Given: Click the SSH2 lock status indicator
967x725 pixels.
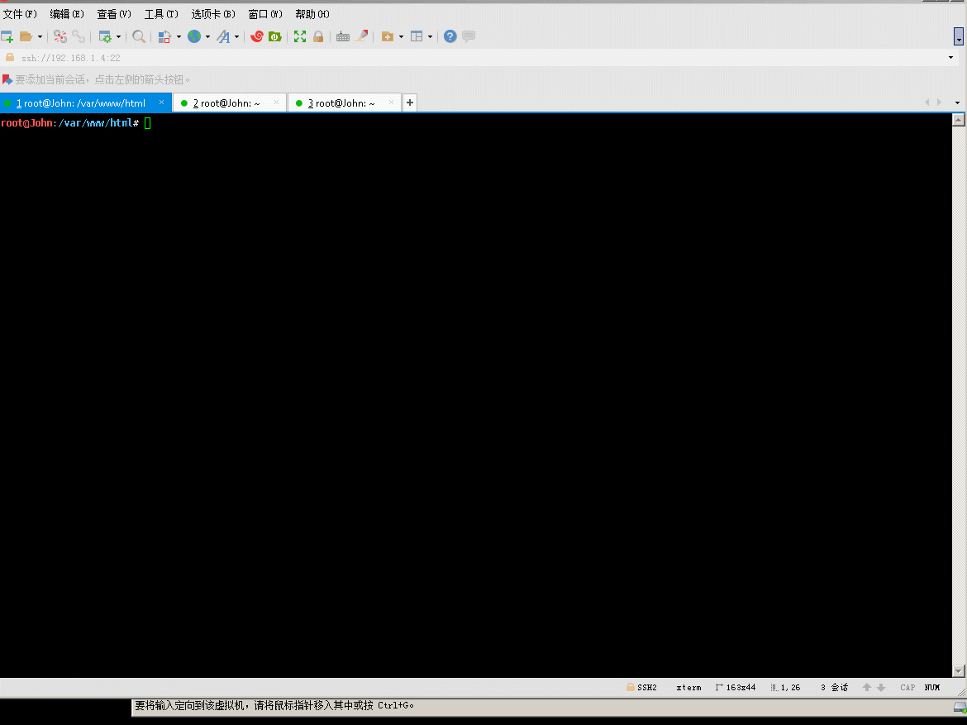Looking at the screenshot, I should click(x=646, y=687).
